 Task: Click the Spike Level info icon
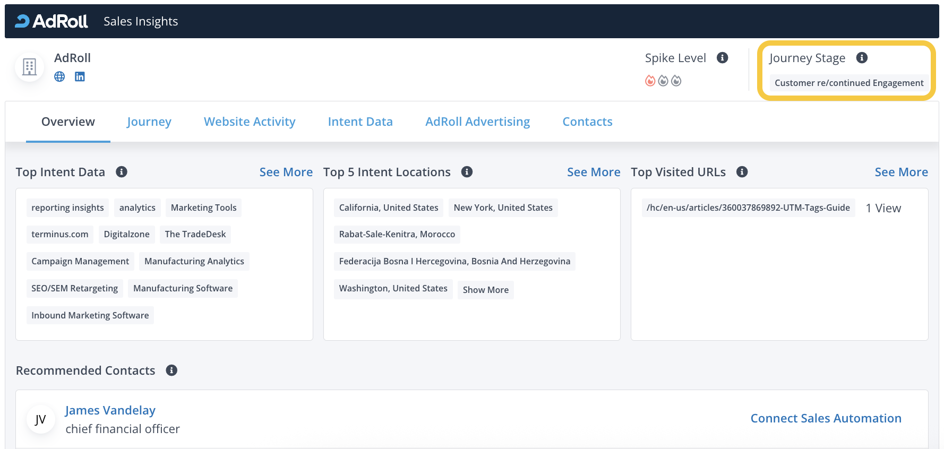[722, 58]
